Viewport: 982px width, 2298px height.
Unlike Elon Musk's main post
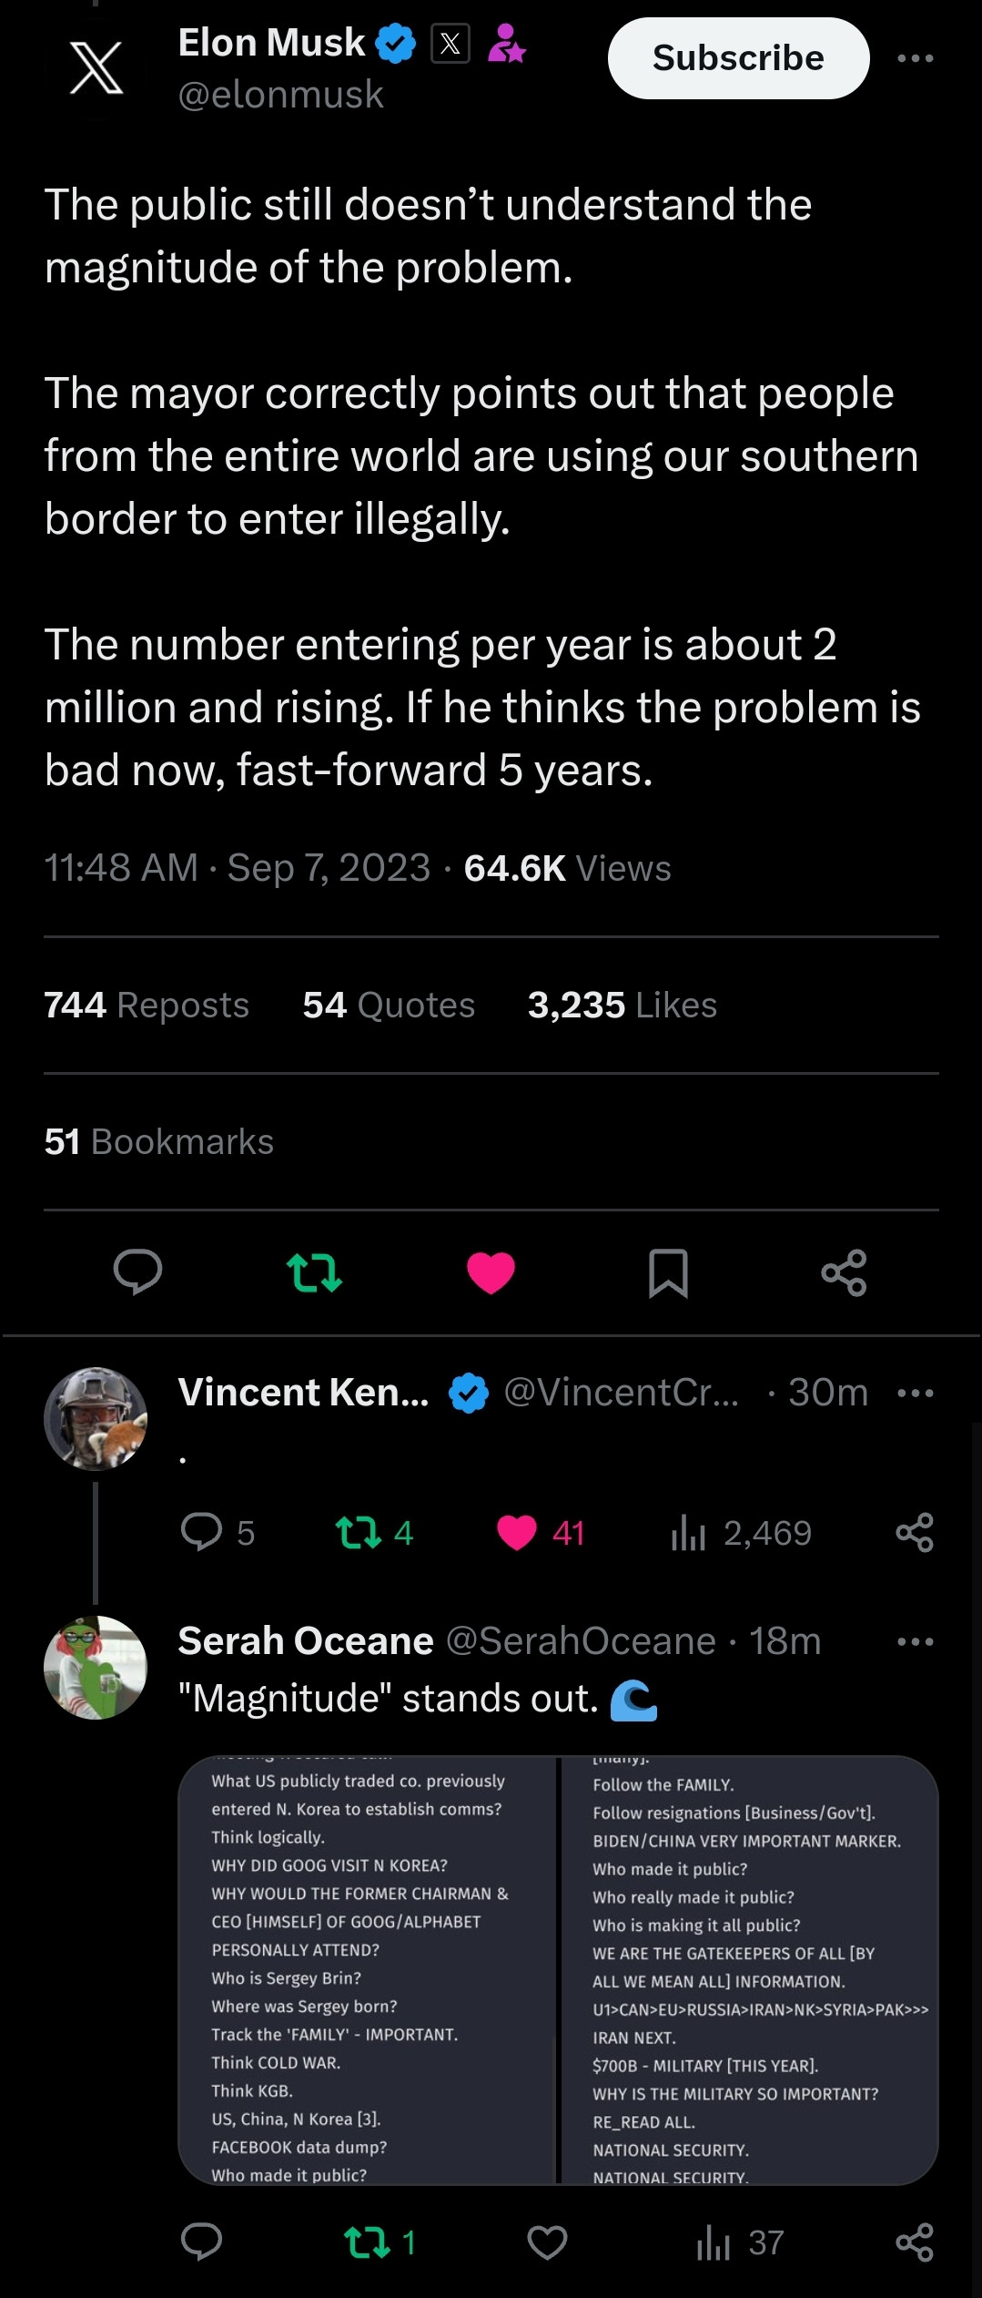click(x=491, y=1272)
